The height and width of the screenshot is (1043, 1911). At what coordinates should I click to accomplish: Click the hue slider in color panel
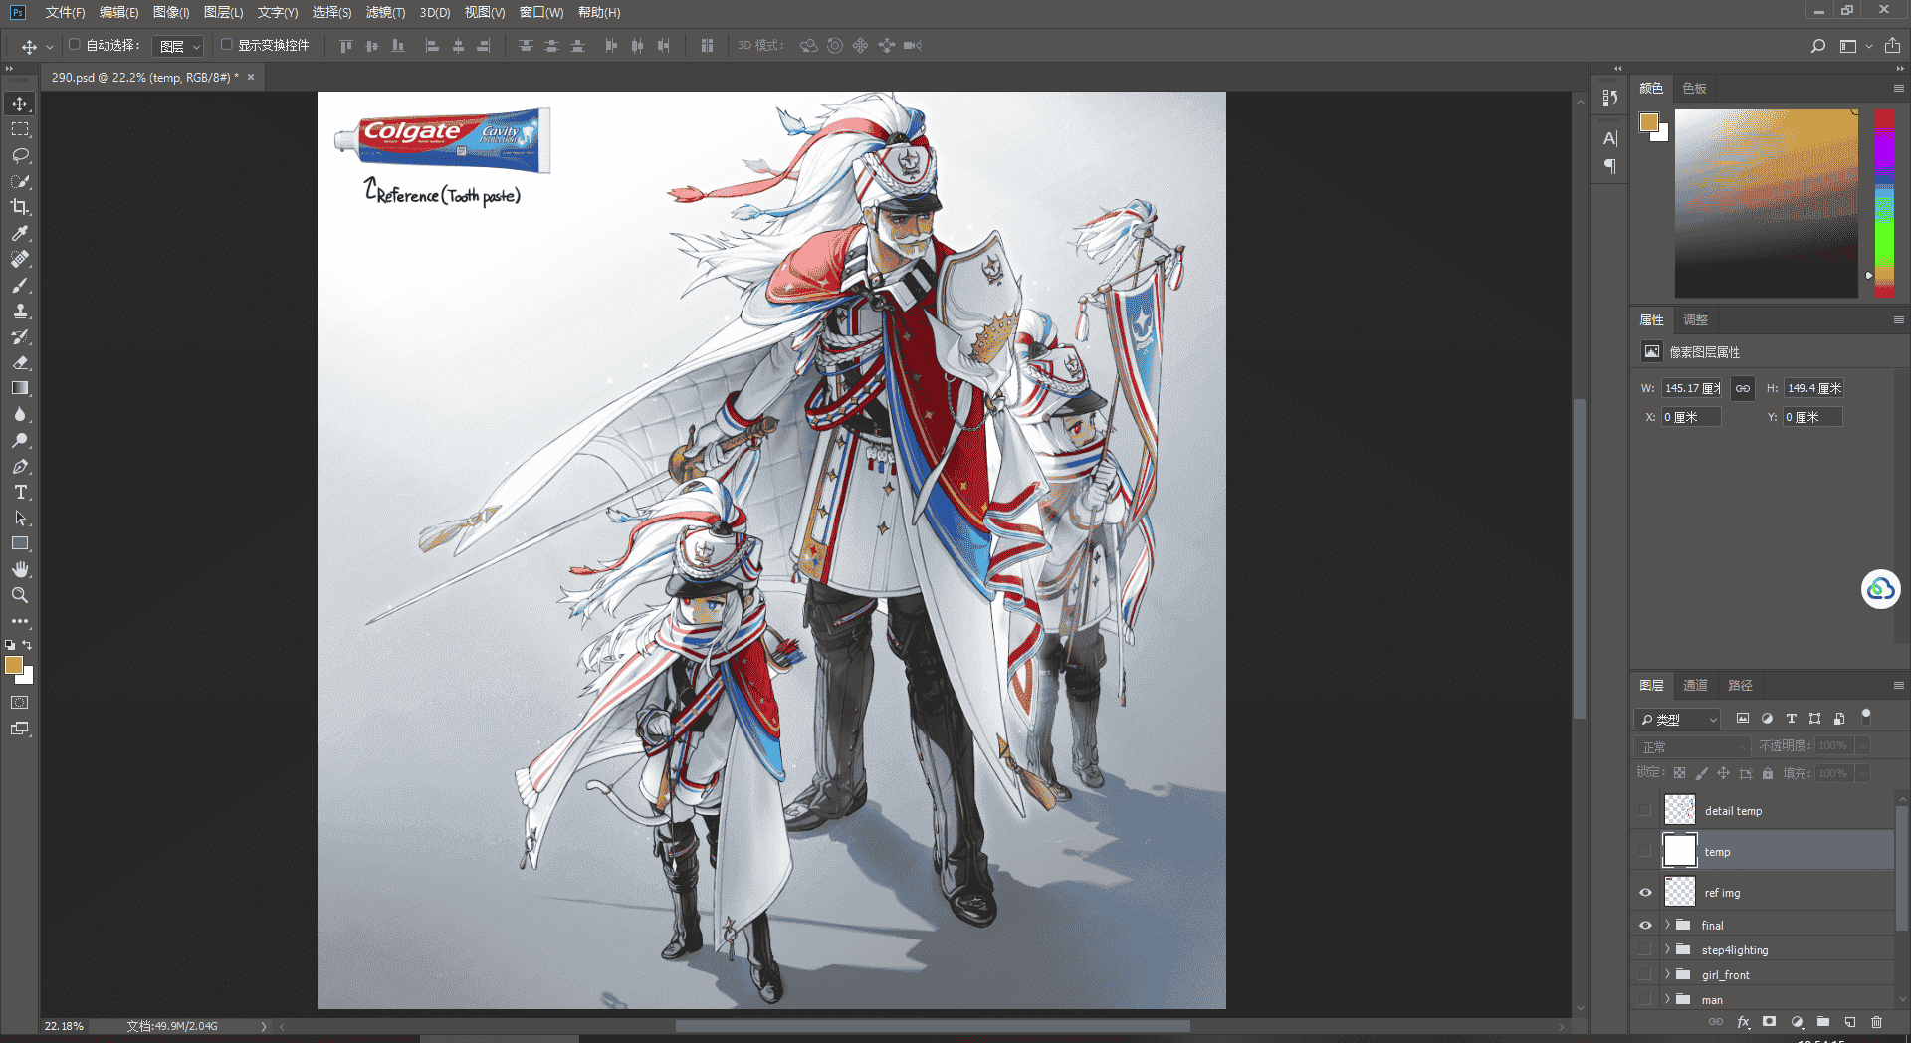tap(1884, 203)
